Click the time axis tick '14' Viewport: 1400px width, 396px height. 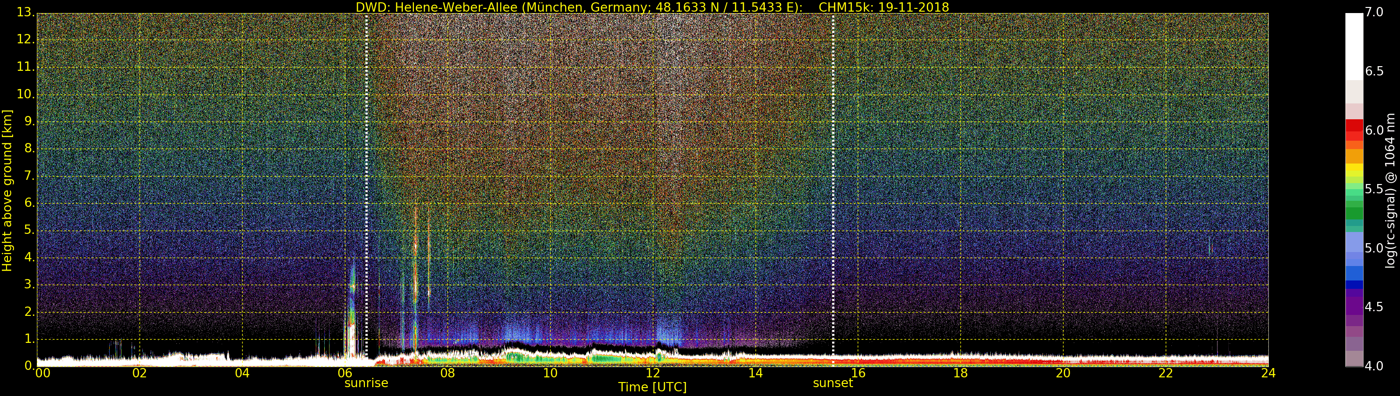click(x=756, y=373)
